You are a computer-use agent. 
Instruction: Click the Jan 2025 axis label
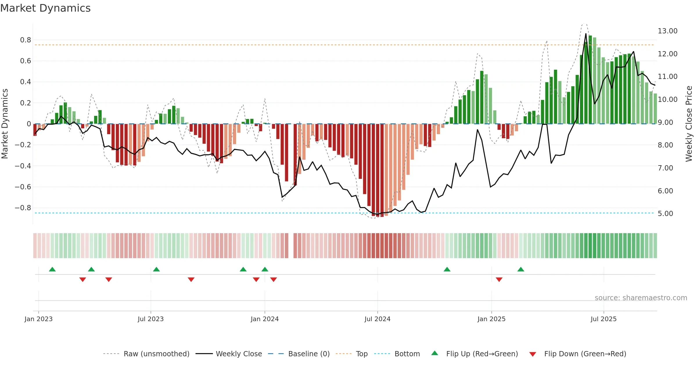492,319
